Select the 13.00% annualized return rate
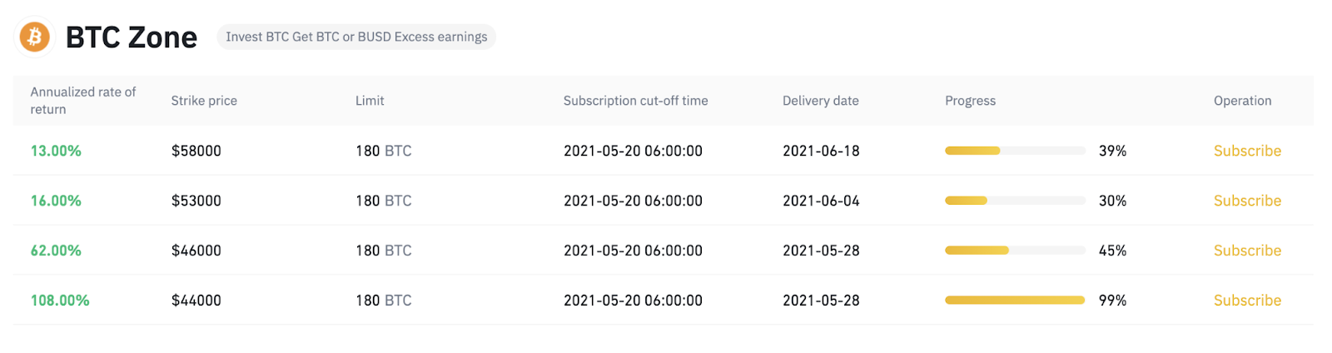1332x353 pixels. (x=56, y=151)
